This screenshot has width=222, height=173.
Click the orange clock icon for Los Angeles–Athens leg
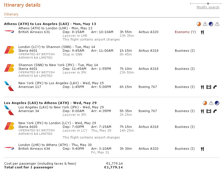click(x=205, y=103)
